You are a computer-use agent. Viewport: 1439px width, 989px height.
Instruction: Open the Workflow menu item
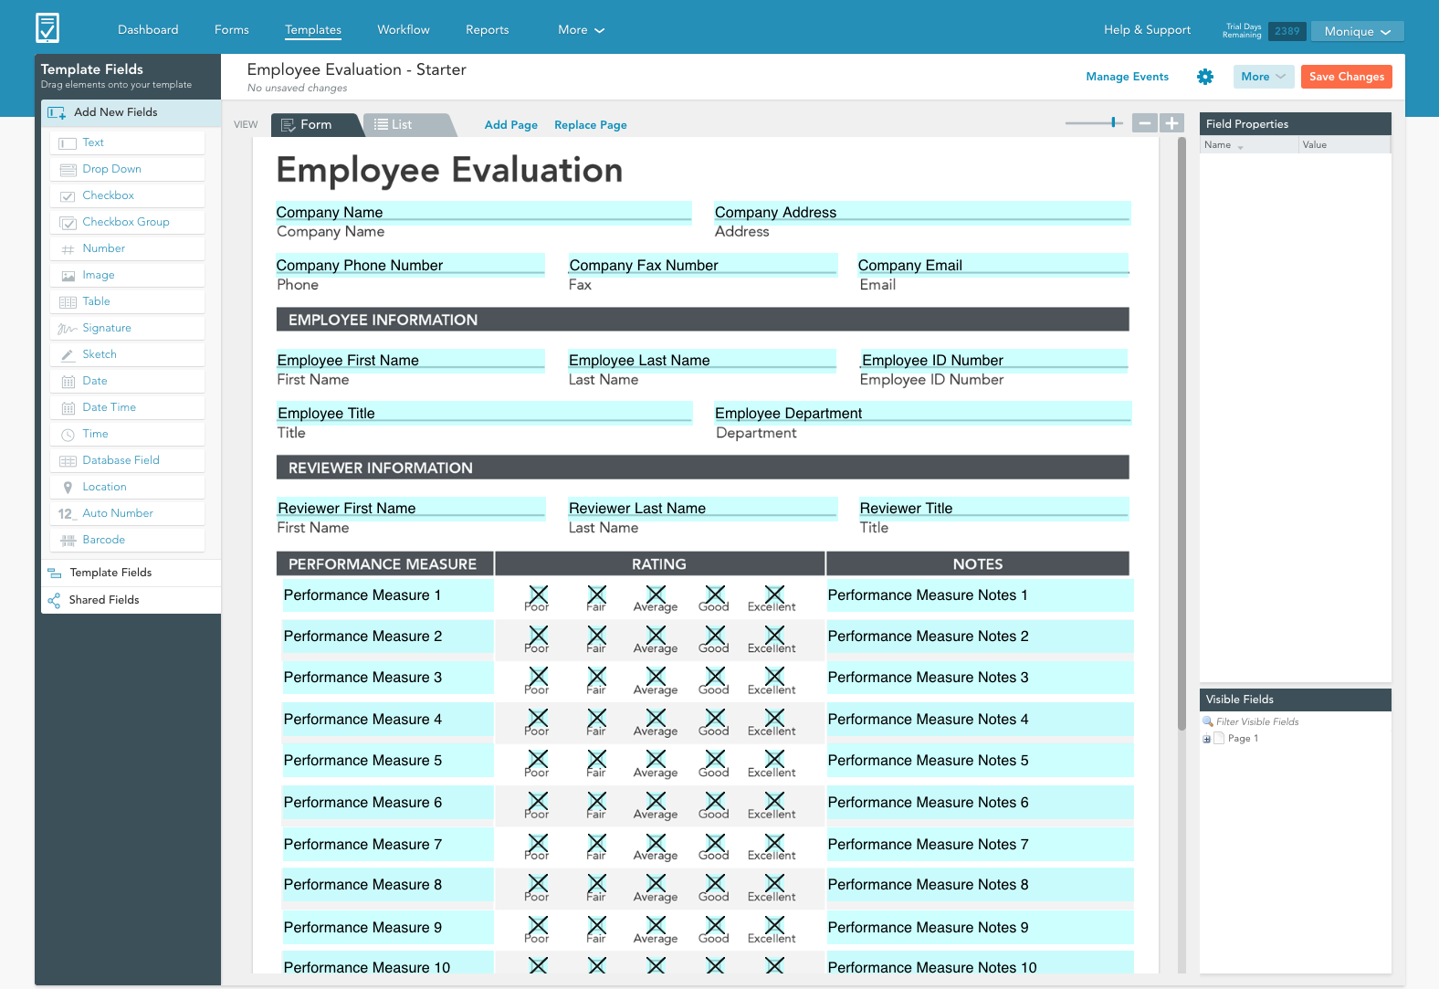pos(404,30)
